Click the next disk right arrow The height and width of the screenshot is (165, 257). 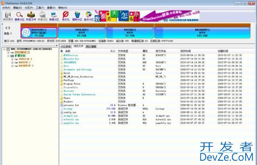[x=9, y=28]
